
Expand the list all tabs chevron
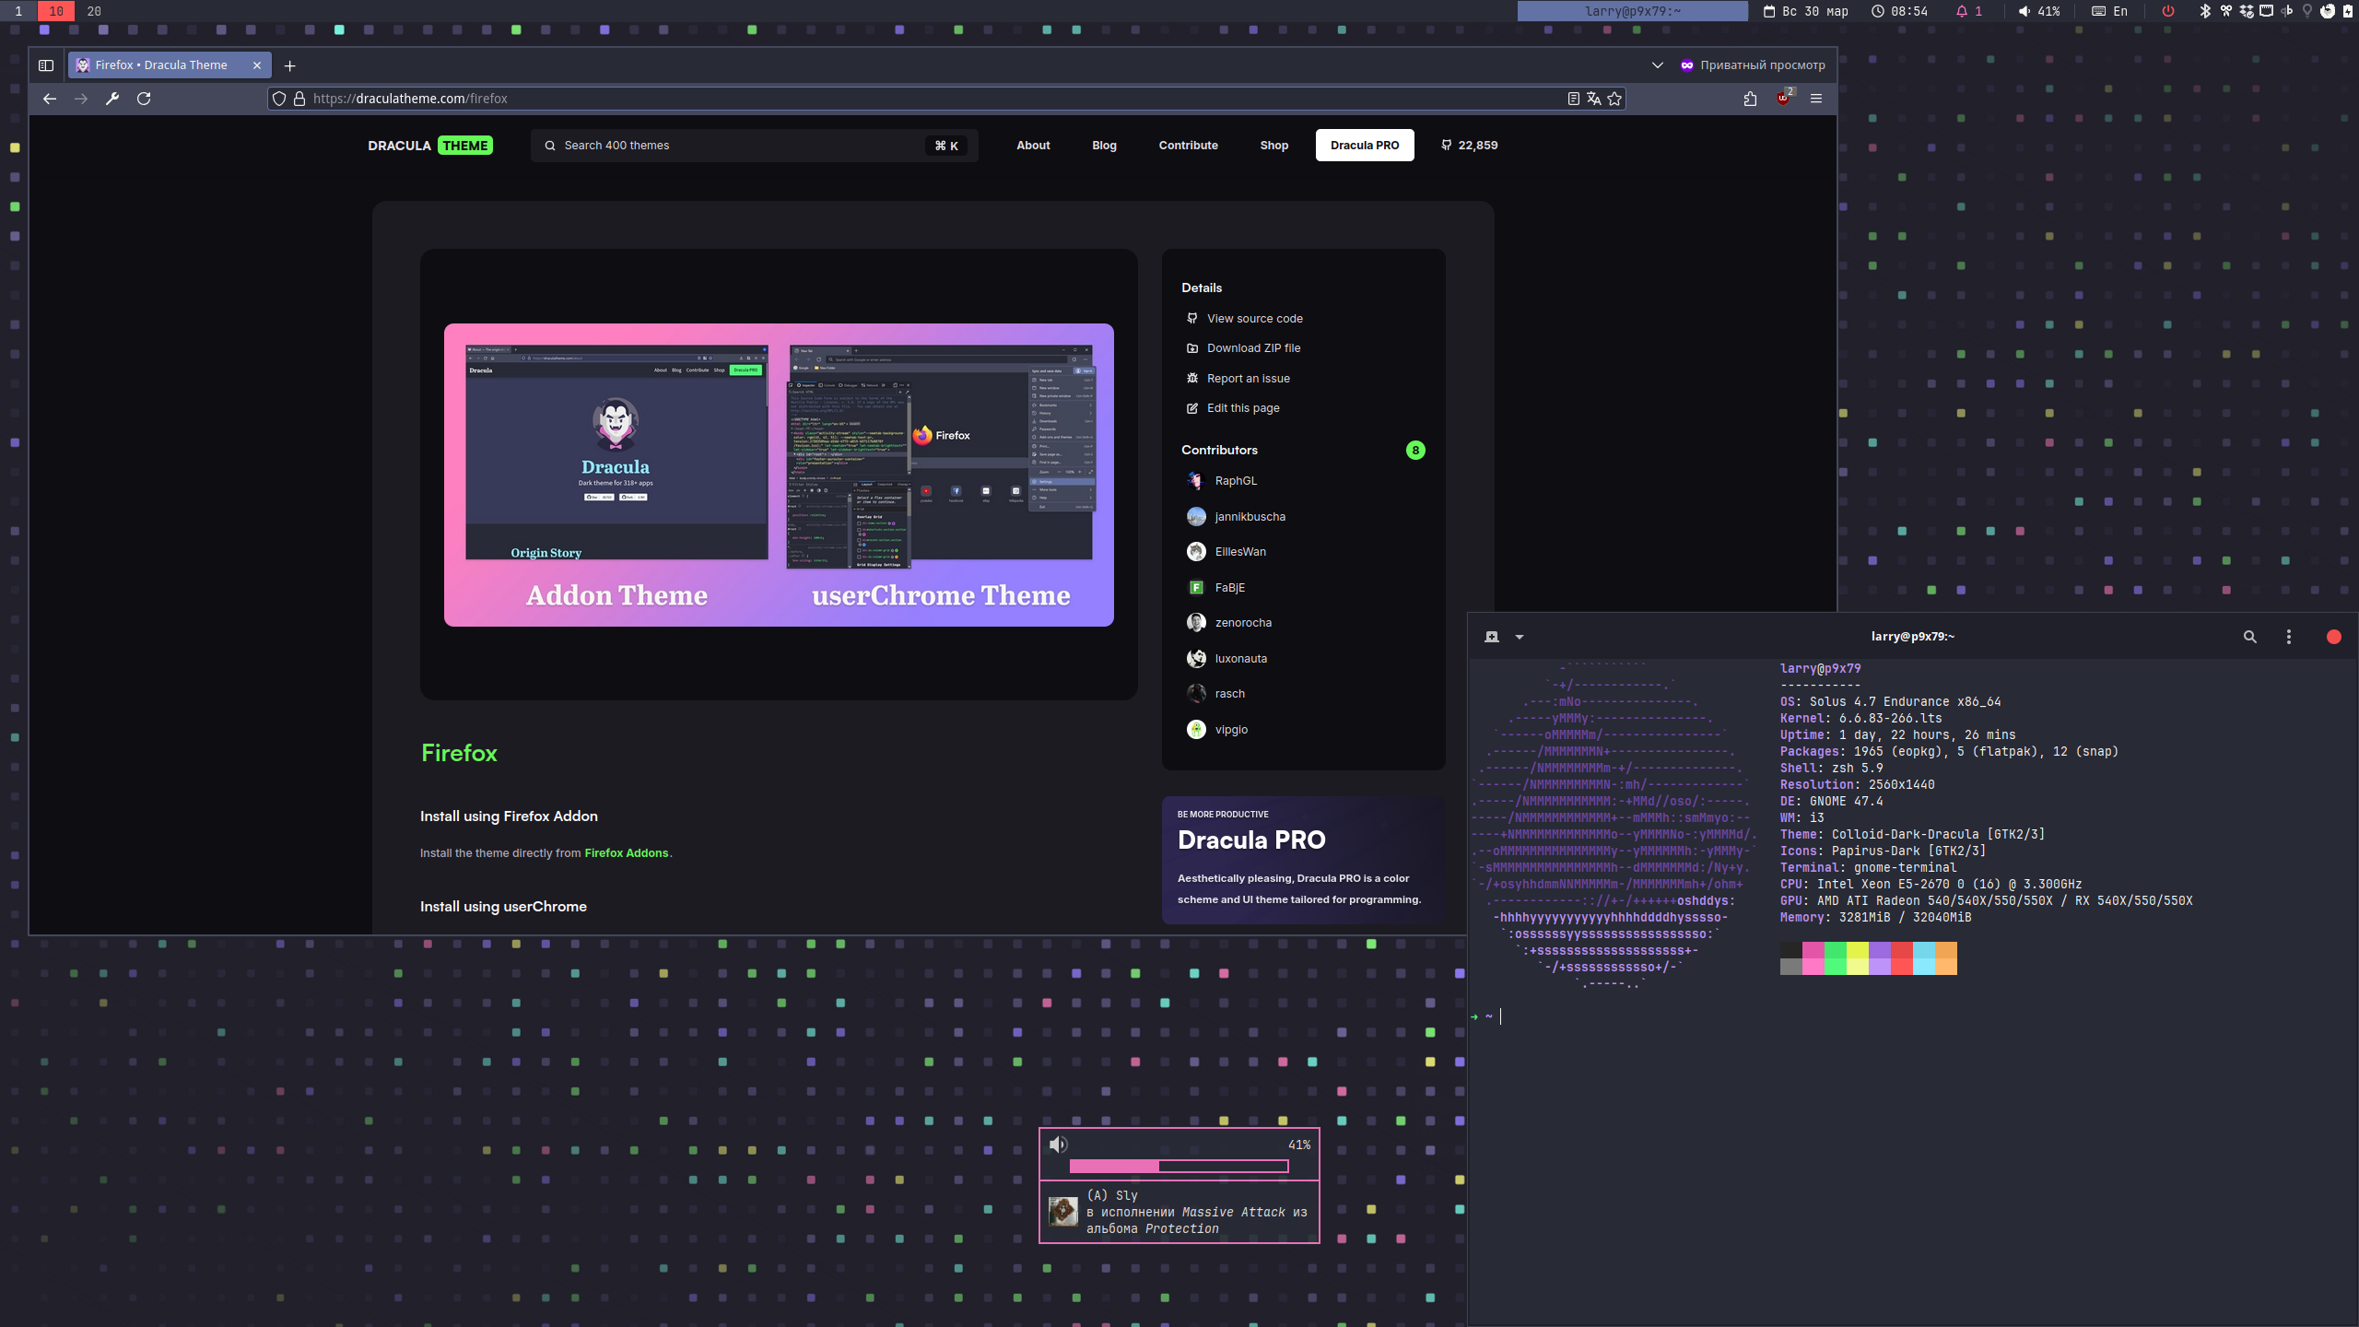1657,65
